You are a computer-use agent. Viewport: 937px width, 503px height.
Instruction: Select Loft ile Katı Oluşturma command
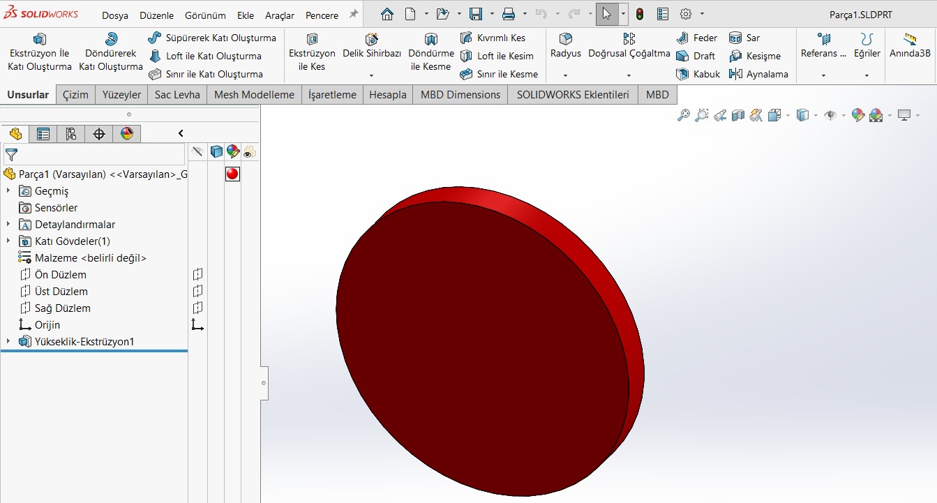[205, 56]
